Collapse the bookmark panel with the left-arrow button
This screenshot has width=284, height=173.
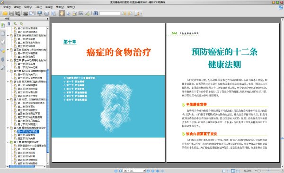47,18
